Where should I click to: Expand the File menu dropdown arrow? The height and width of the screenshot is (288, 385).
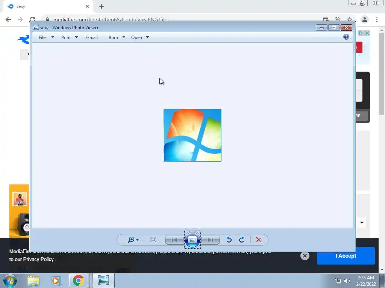pyautogui.click(x=53, y=37)
